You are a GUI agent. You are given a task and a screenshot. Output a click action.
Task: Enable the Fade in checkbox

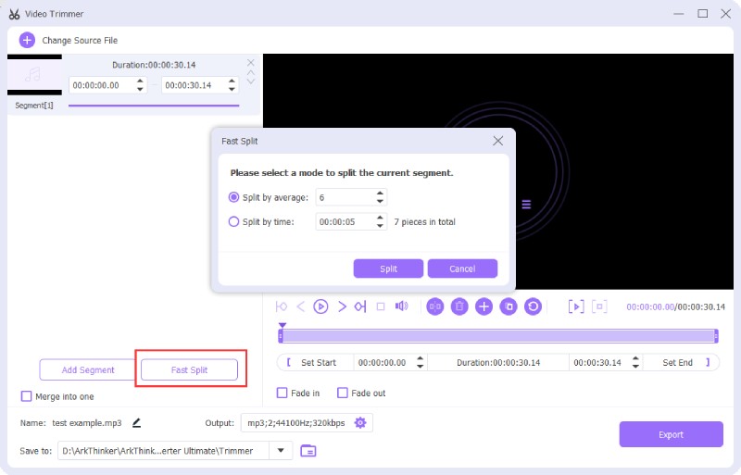(282, 393)
